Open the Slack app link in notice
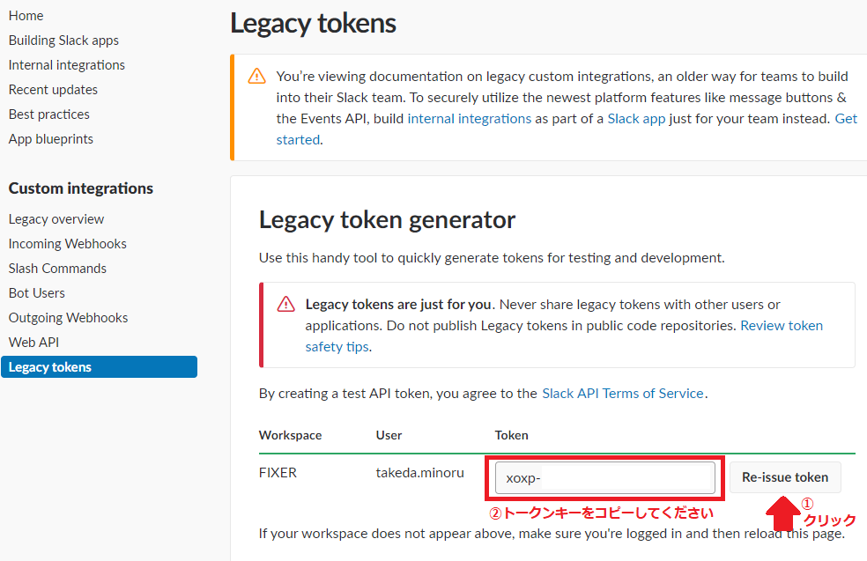The image size is (867, 561). coord(636,119)
